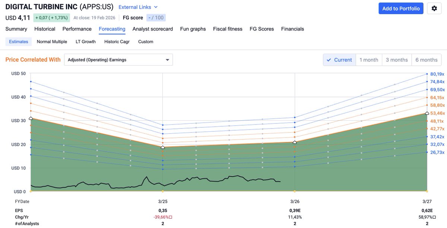Switch to Fun graphs
This screenshot has height=228, width=447.
click(193, 29)
